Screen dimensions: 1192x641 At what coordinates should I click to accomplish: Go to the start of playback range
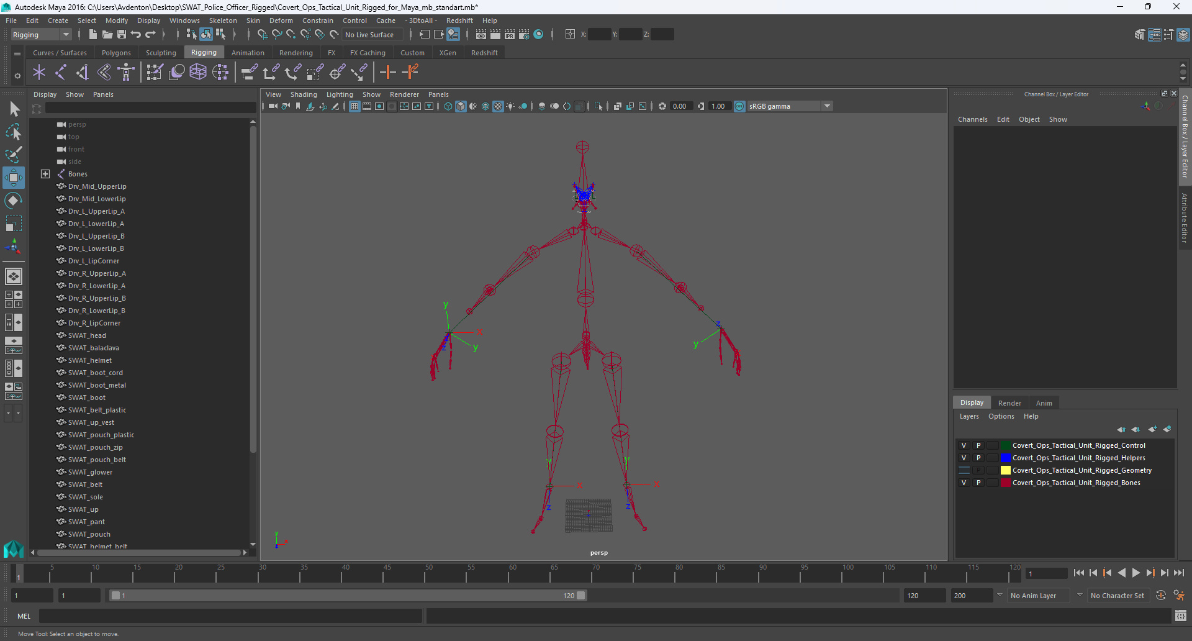tap(1078, 573)
